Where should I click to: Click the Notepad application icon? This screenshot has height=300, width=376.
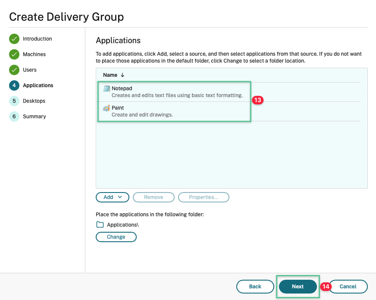107,88
